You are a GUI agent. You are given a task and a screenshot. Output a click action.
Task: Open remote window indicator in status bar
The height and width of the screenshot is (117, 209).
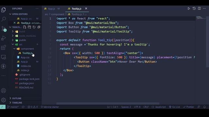click(3, 107)
